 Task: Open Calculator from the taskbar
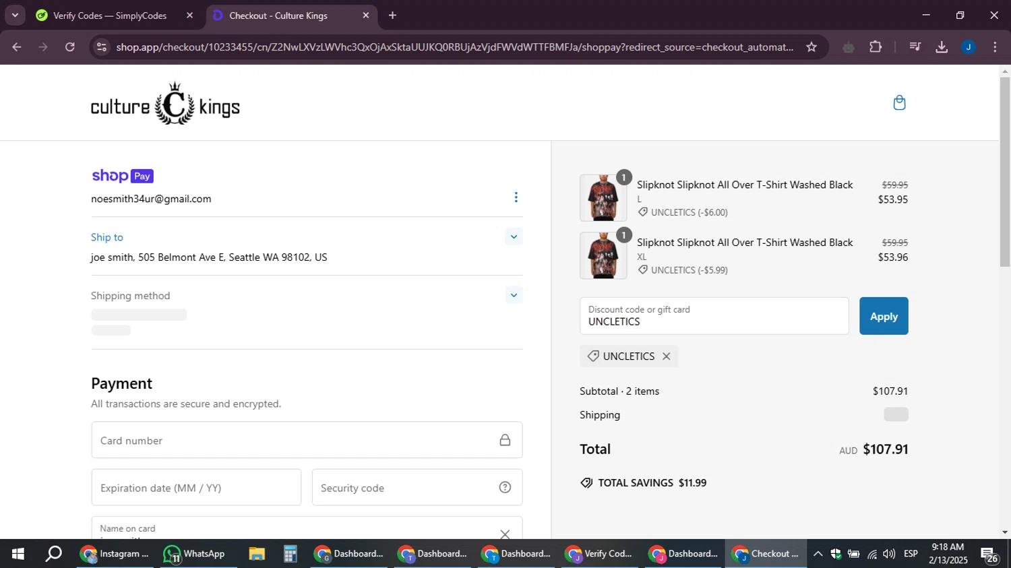[x=290, y=554]
